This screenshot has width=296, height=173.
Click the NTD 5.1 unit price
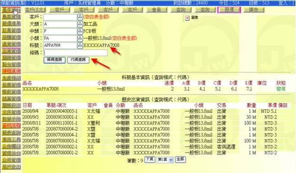click(269, 111)
